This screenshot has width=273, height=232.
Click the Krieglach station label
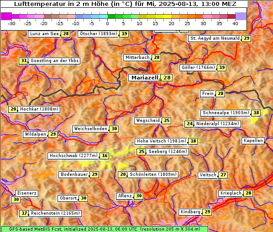pyautogui.click(x=231, y=193)
